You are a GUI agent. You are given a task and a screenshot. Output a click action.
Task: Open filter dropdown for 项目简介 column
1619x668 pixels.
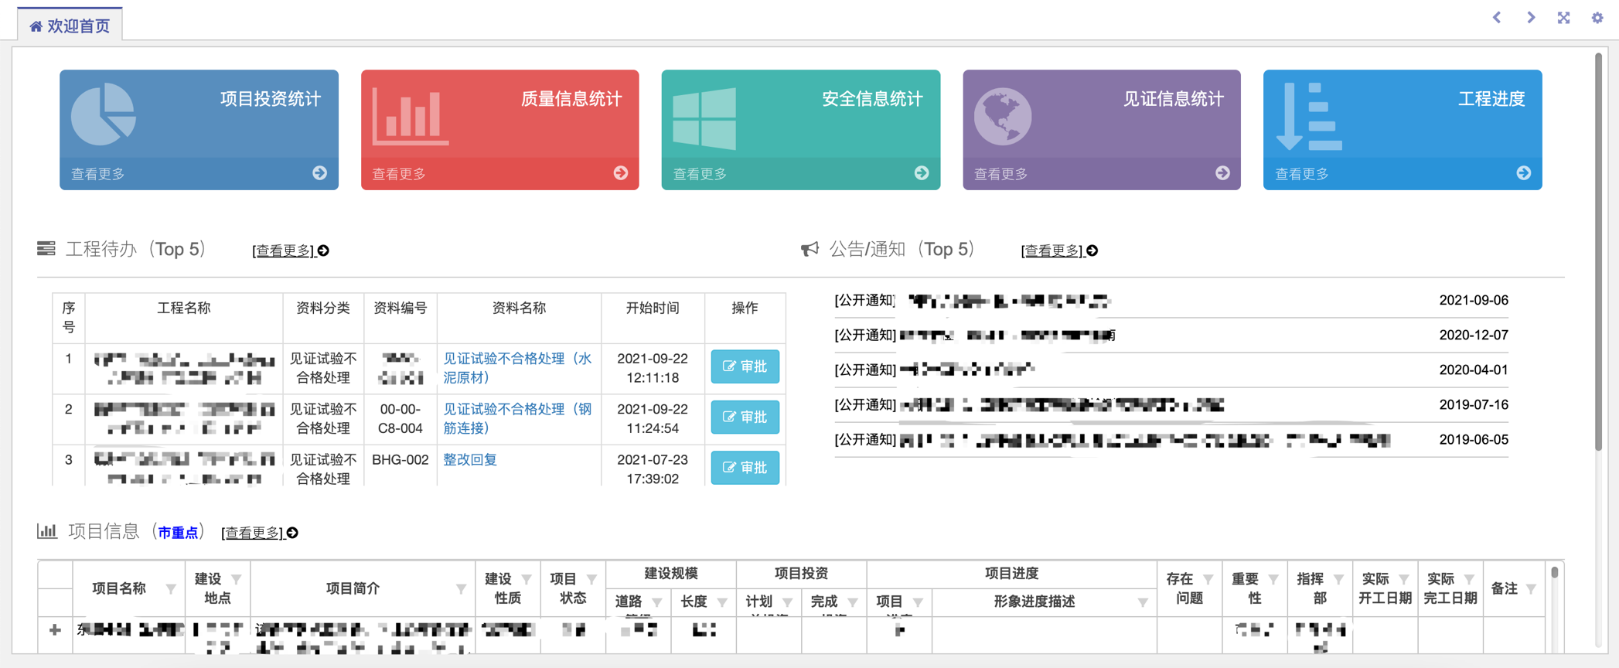click(461, 589)
